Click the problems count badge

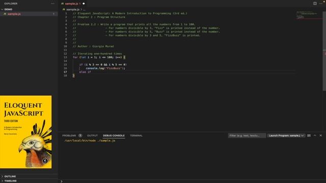point(80,136)
